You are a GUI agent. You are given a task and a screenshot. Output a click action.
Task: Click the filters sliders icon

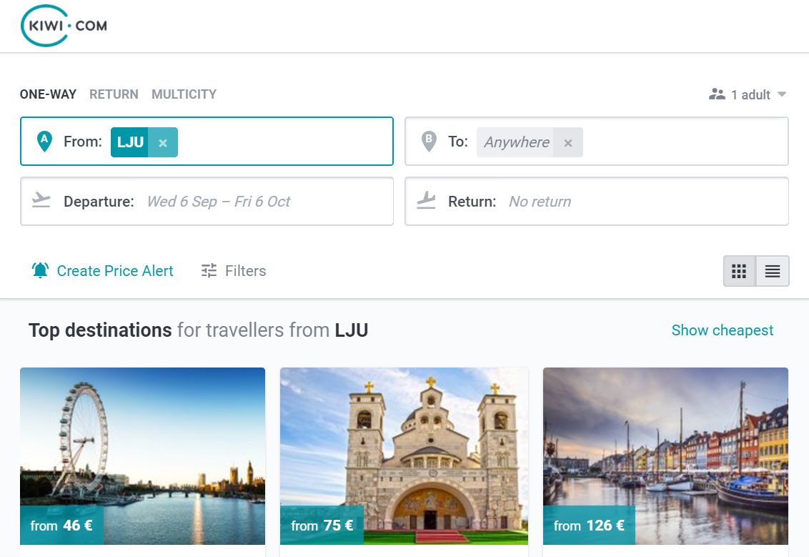point(209,271)
